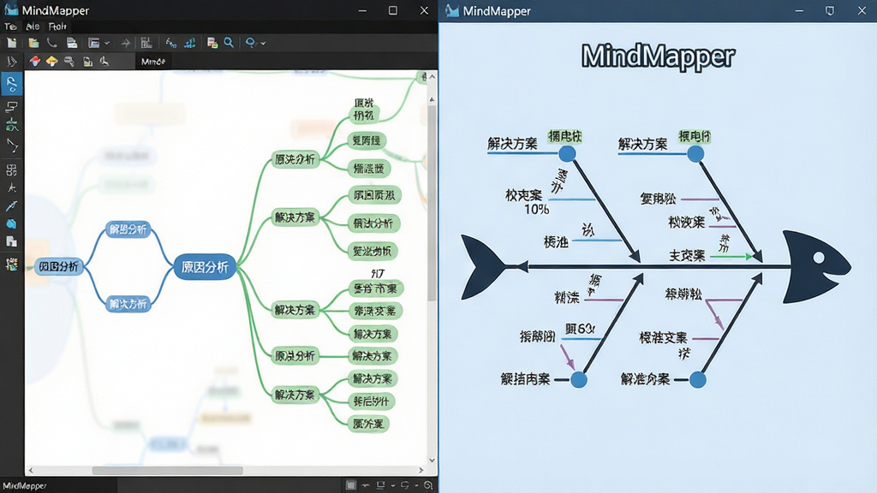The width and height of the screenshot is (877, 493).
Task: Switch to the document tab in the tab strip
Action: (152, 62)
